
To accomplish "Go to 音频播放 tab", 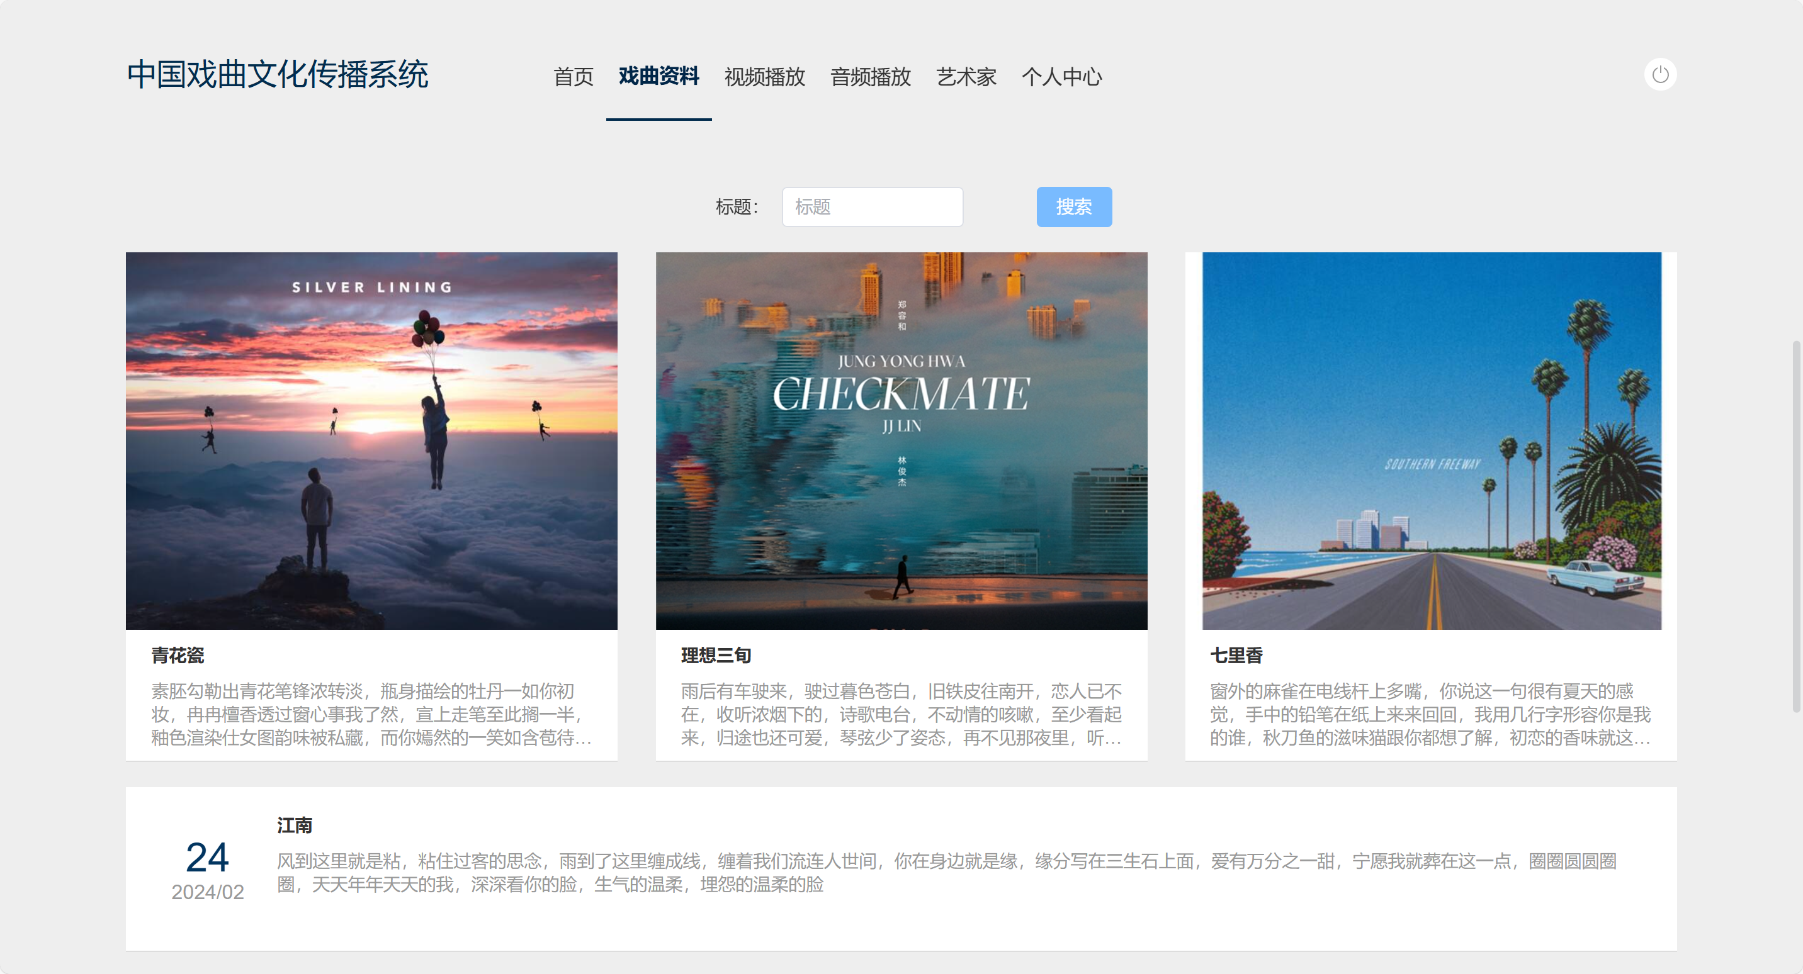I will (x=870, y=76).
